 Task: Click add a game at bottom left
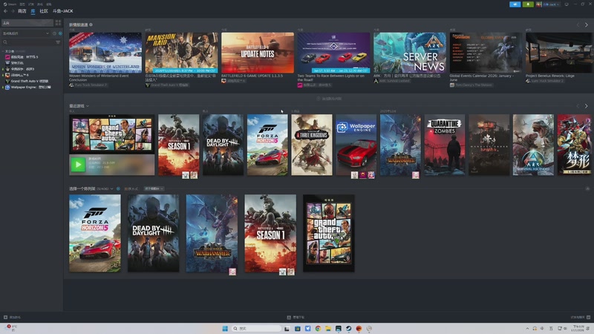(x=12, y=318)
